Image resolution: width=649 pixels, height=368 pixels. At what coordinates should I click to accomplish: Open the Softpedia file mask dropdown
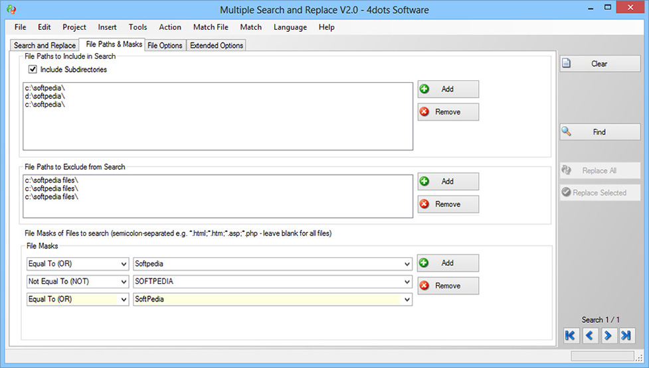tap(407, 264)
